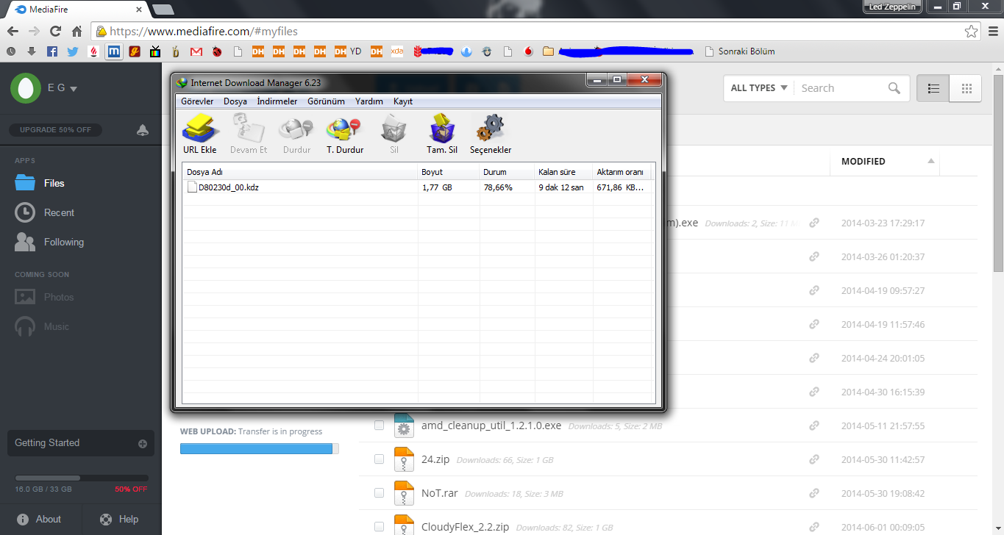Open the İndirmeler menu
The height and width of the screenshot is (535, 1004).
[277, 101]
